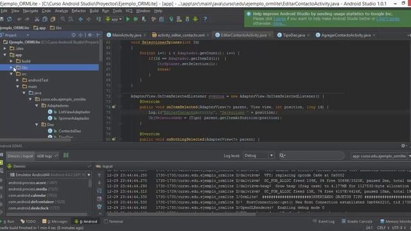Toggle logcat soft-wrap icon
411x231 pixels.
pos(100,191)
